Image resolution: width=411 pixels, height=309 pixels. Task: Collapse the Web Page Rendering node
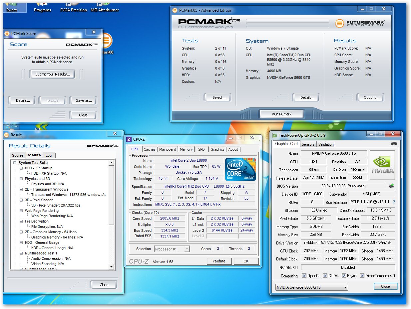[x=21, y=211]
